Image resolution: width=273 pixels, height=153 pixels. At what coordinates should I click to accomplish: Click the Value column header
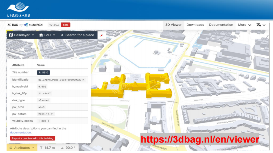click(41, 65)
